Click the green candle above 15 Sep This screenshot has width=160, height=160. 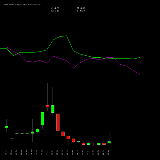(x=7, y=127)
